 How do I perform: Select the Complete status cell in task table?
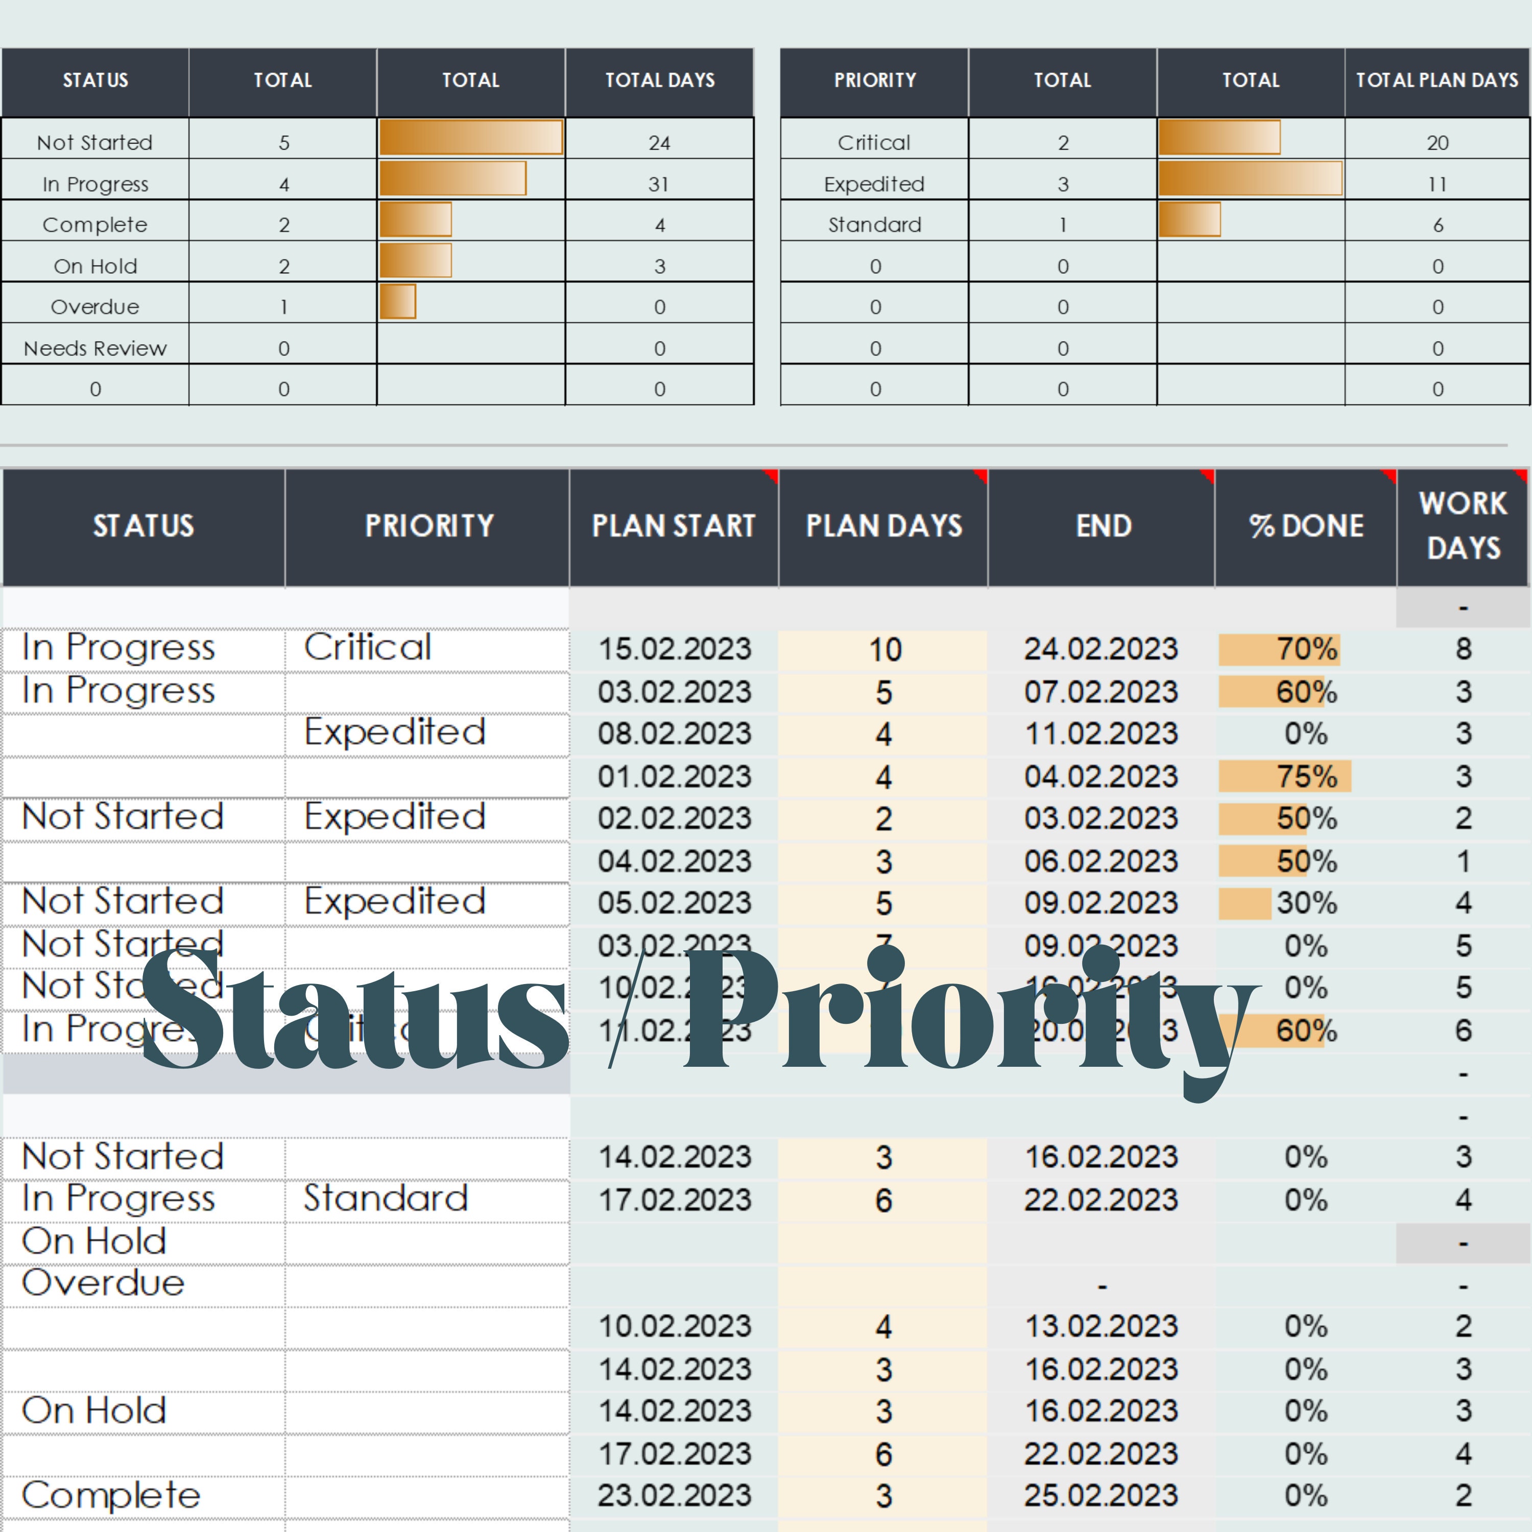click(x=143, y=1496)
